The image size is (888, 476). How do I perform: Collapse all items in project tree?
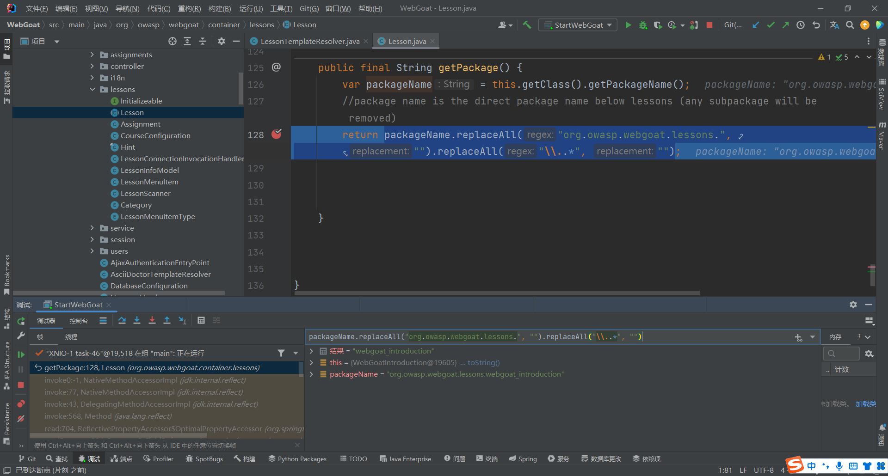click(203, 41)
